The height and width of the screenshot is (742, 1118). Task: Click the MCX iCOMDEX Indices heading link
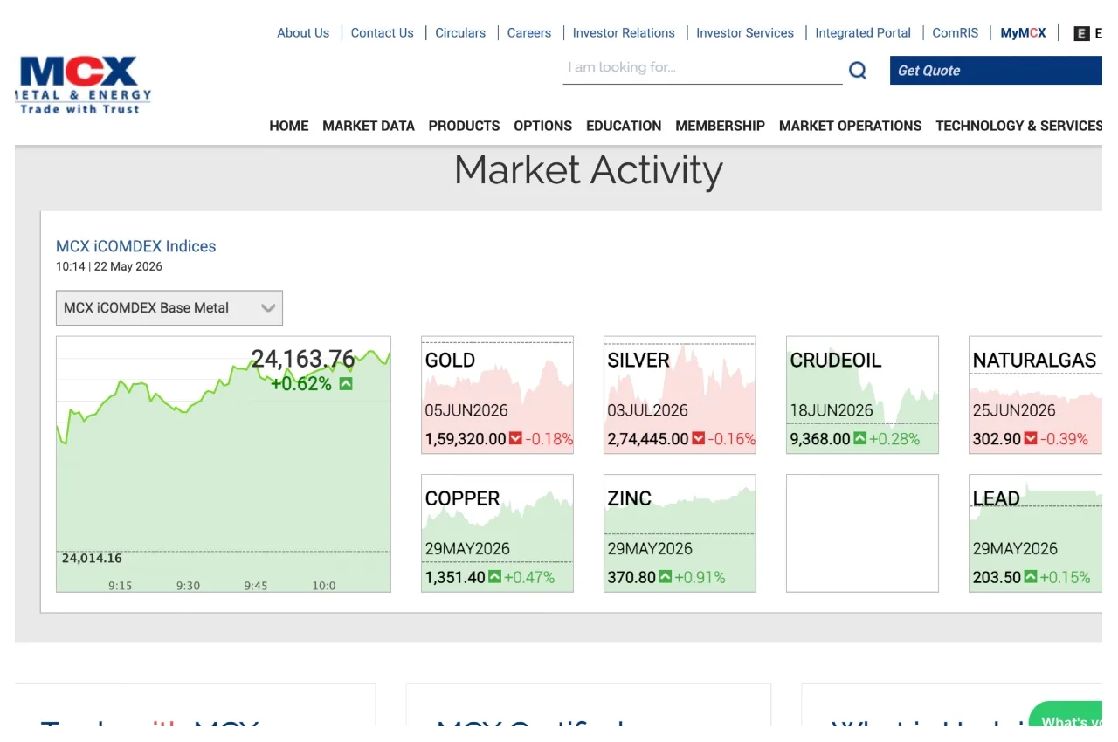tap(135, 246)
